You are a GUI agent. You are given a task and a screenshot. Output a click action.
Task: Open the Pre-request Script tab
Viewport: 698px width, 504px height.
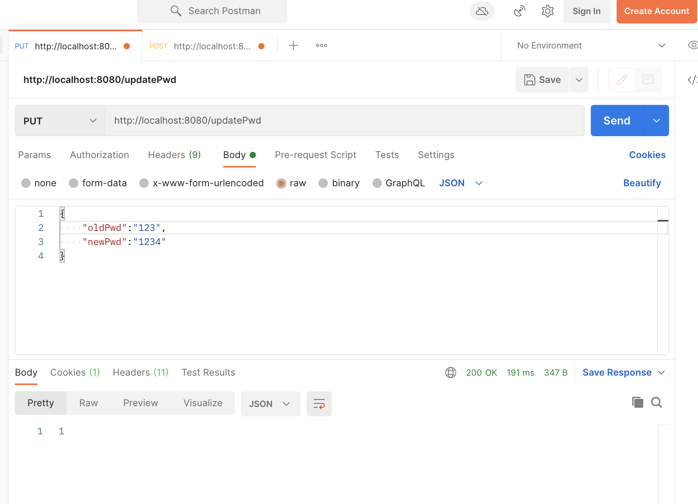point(315,155)
